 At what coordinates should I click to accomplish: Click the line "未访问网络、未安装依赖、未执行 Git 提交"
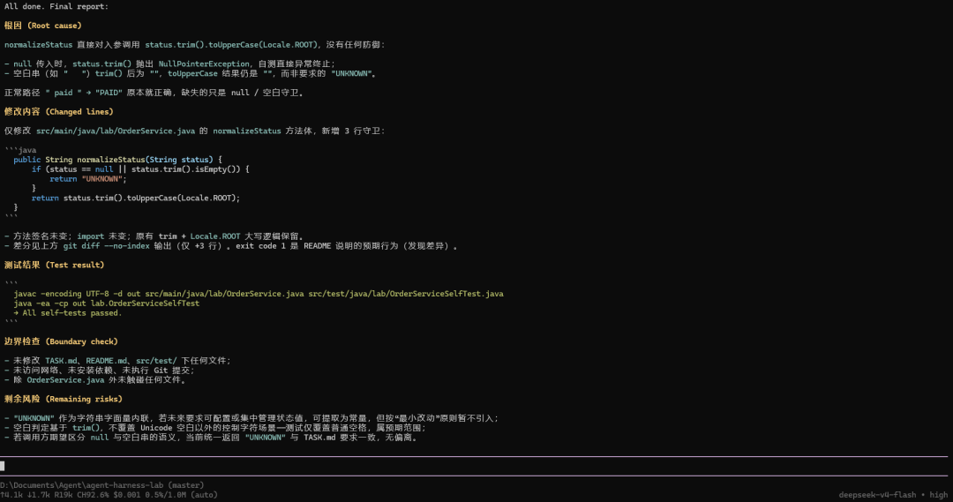click(99, 371)
